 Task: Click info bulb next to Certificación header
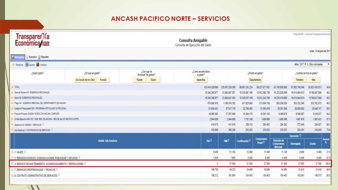tap(250, 141)
